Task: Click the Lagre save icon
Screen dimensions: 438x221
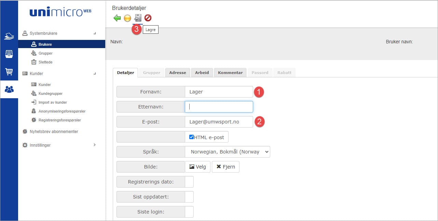Action: (x=138, y=18)
